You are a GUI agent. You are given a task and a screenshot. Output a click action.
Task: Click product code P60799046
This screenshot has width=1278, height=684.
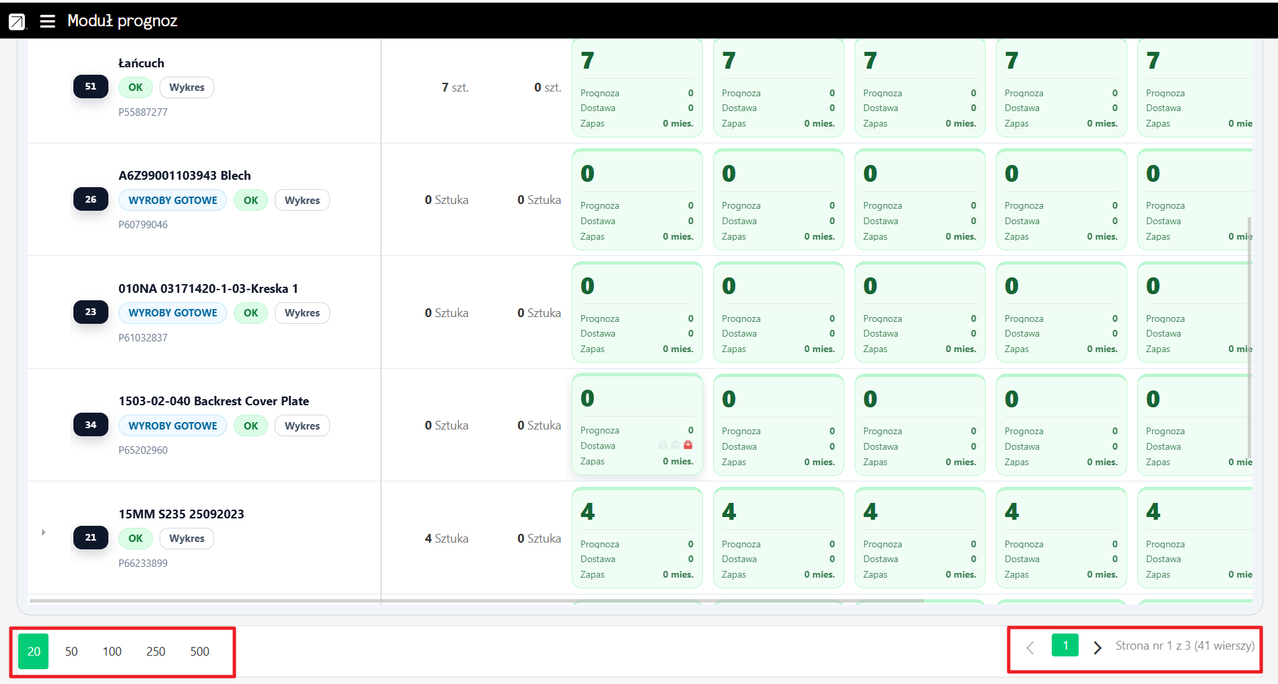143,225
